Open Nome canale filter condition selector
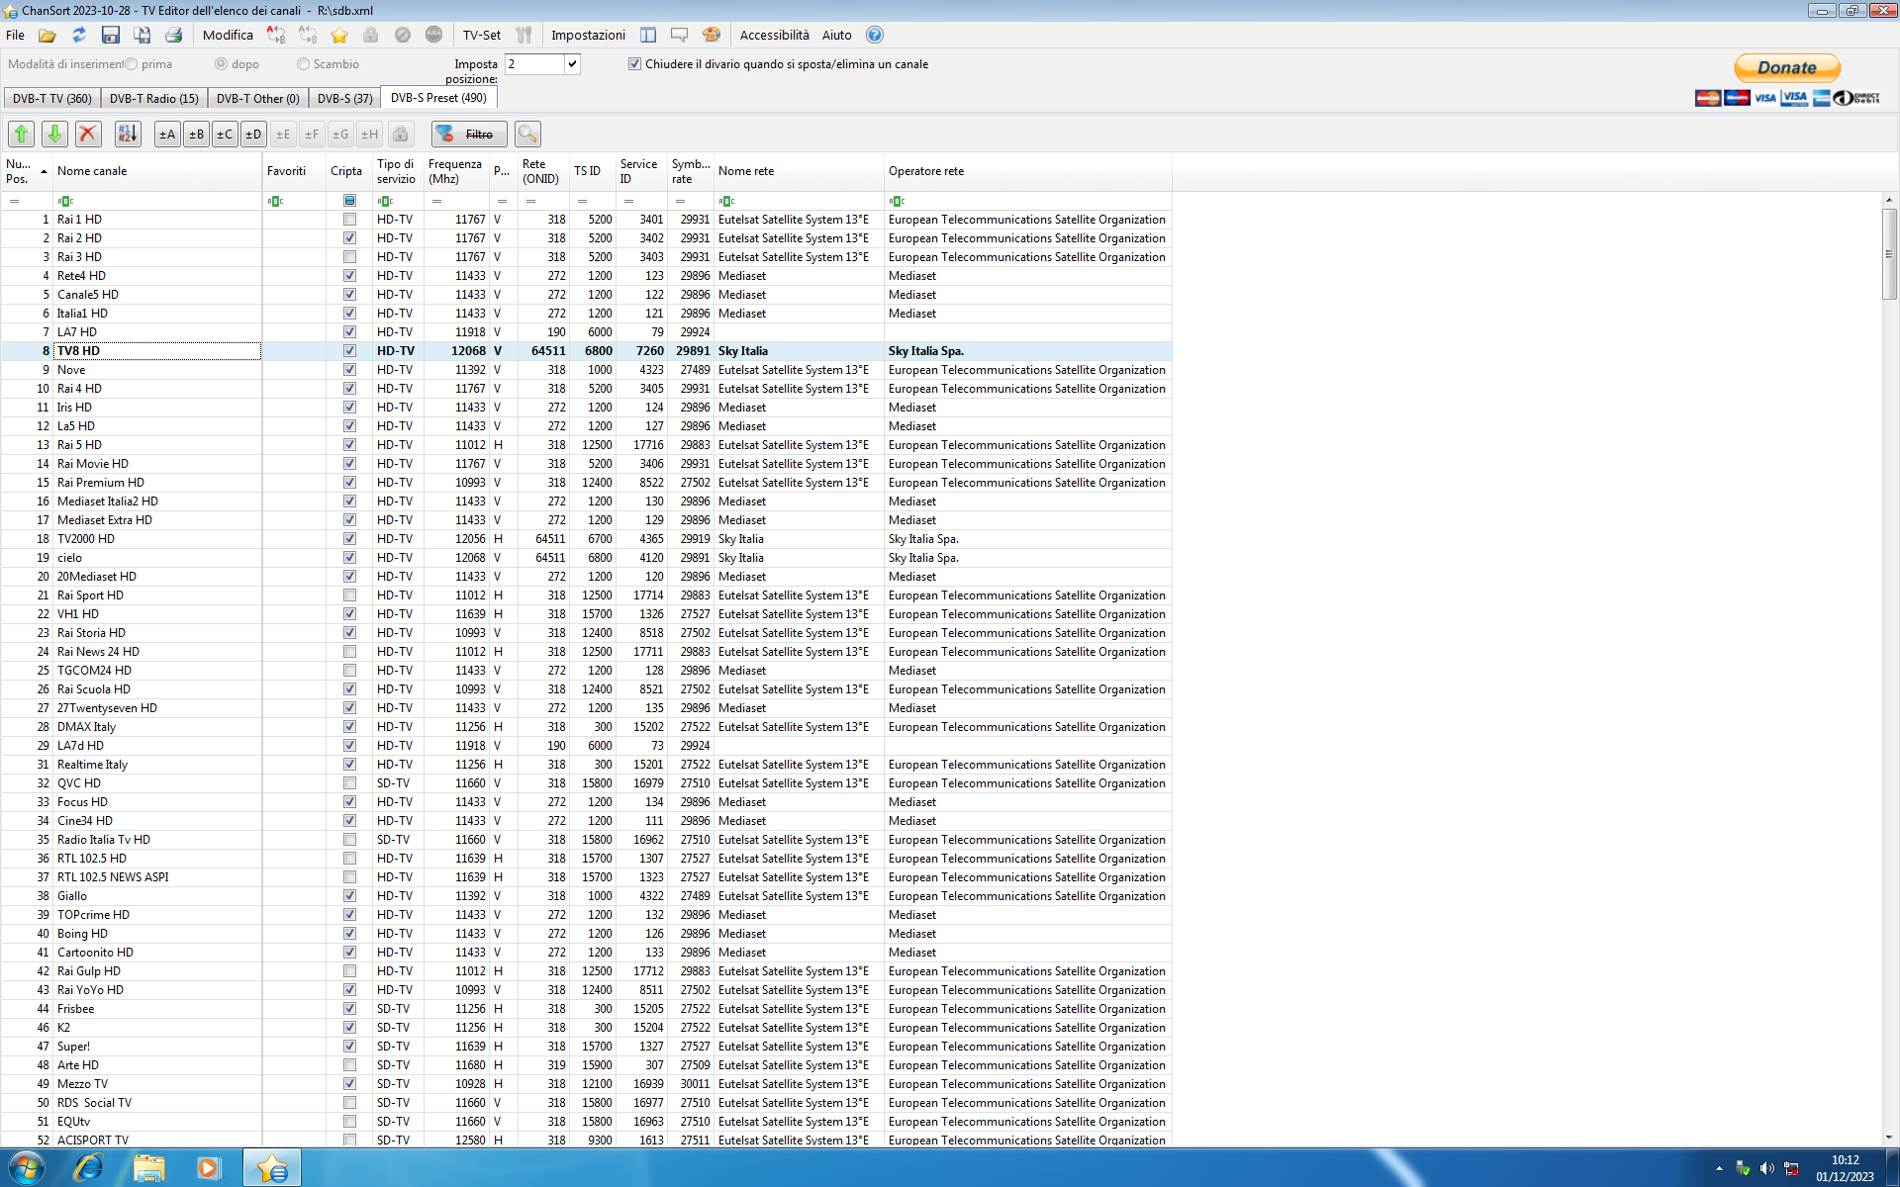 pyautogui.click(x=65, y=201)
